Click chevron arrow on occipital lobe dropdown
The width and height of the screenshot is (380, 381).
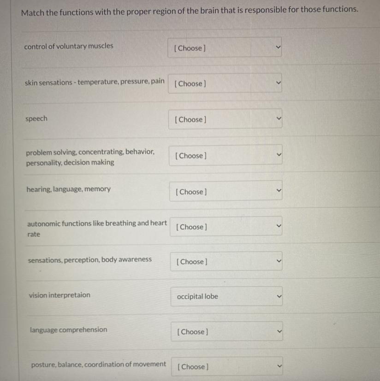tap(279, 296)
